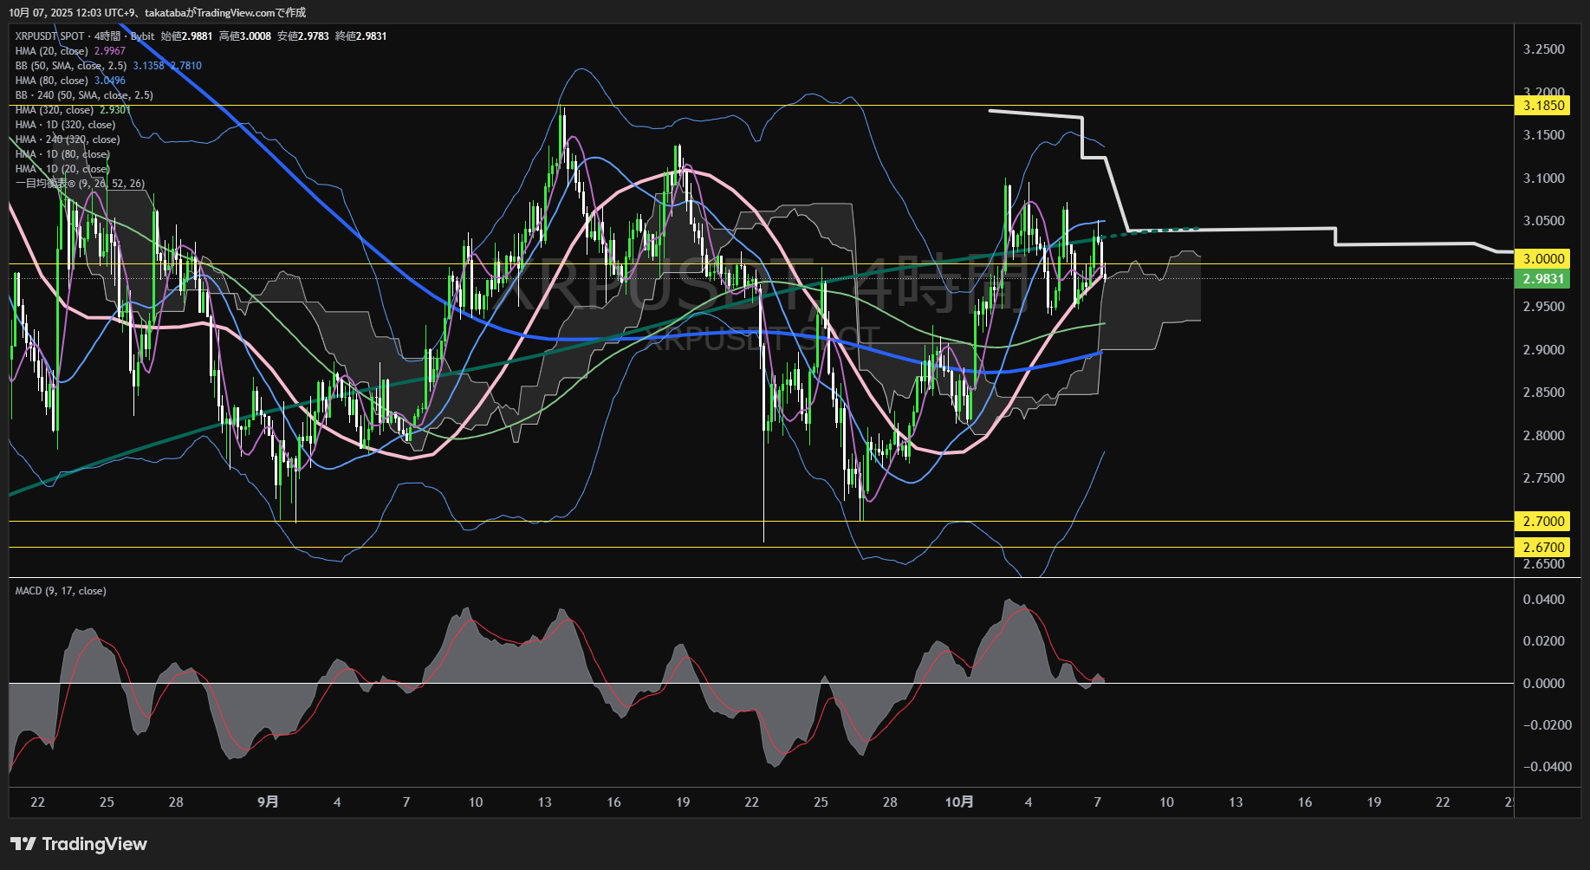Screen dimensions: 1590x870
Task: Click the yellow 3.0000 price level label
Action: (x=1543, y=259)
